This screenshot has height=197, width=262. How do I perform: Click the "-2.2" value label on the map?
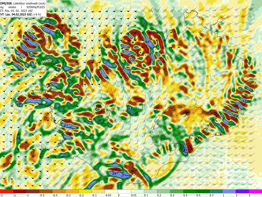click(99, 106)
